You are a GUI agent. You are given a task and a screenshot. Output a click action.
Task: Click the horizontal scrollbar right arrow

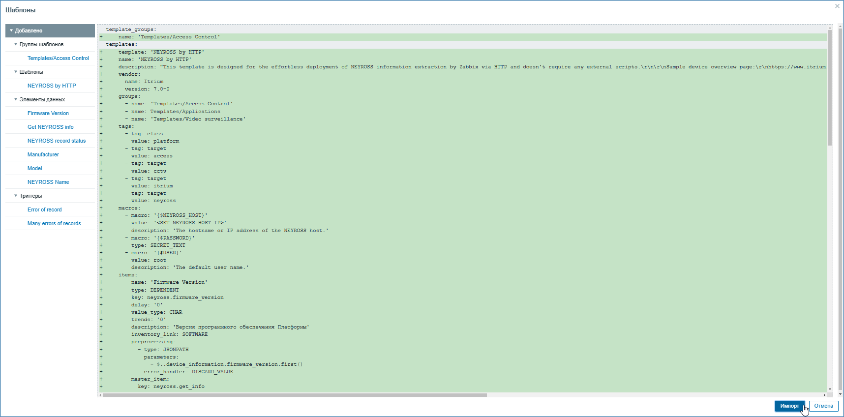pyautogui.click(x=824, y=395)
